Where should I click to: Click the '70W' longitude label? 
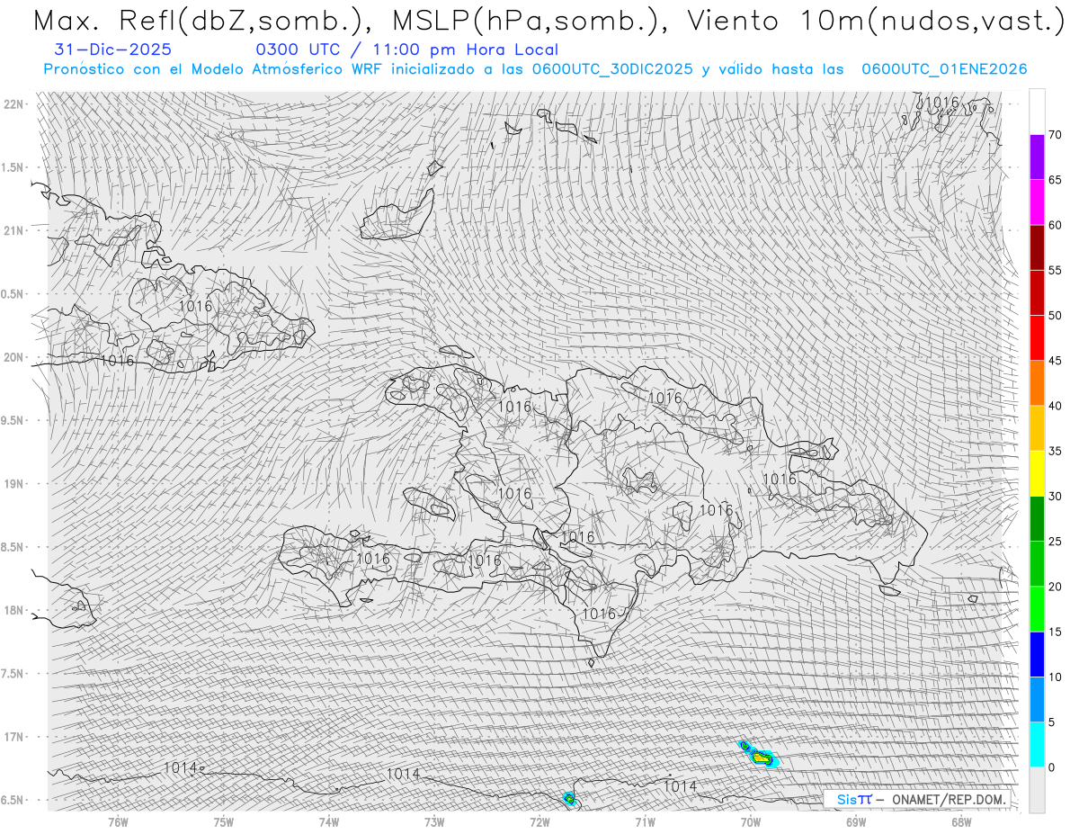point(750,821)
